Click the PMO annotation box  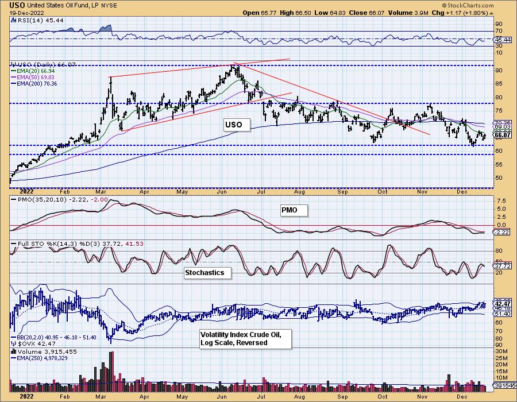(x=294, y=210)
